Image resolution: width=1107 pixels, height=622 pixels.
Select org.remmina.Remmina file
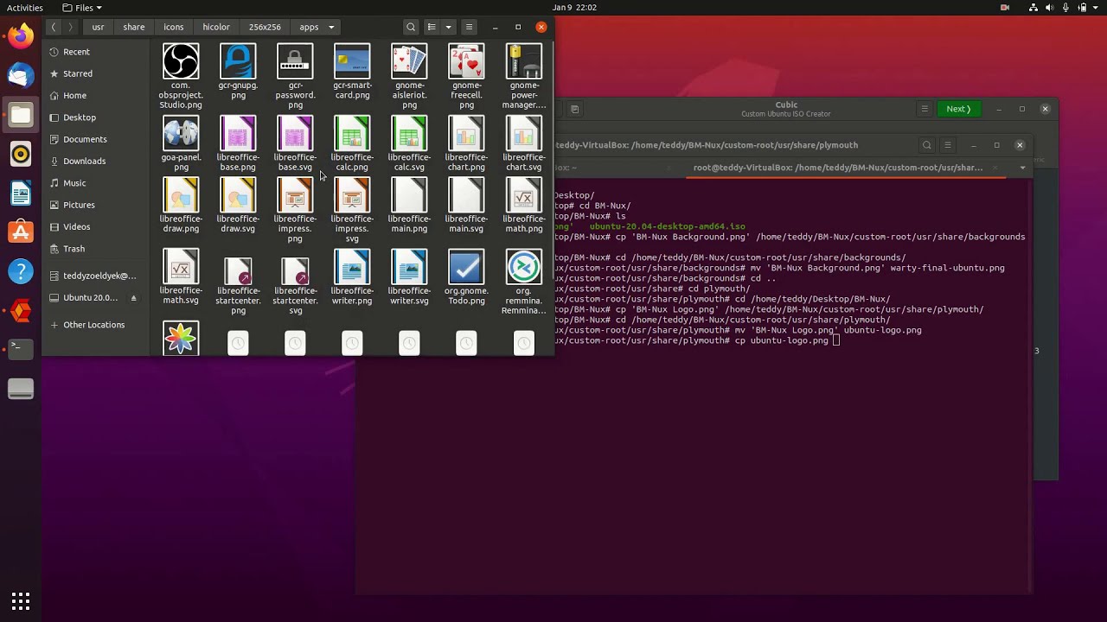coord(523,282)
